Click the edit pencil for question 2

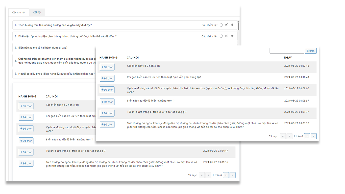(x=227, y=36)
